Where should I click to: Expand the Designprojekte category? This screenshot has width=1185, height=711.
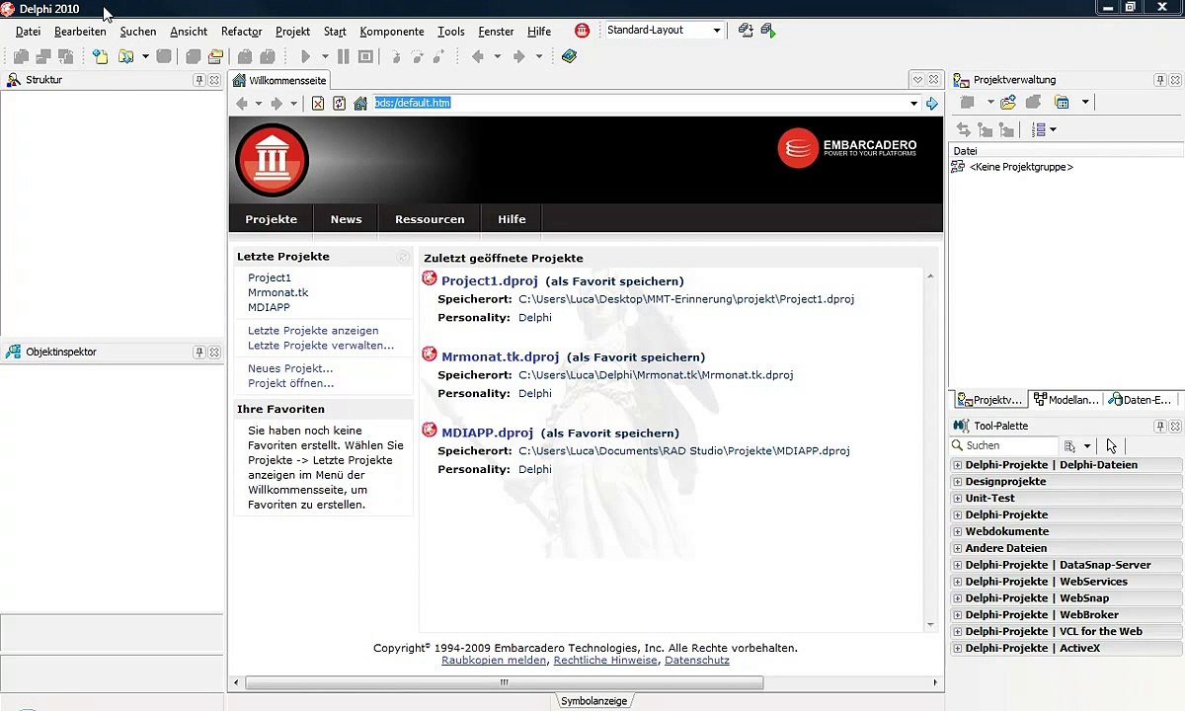click(x=957, y=482)
